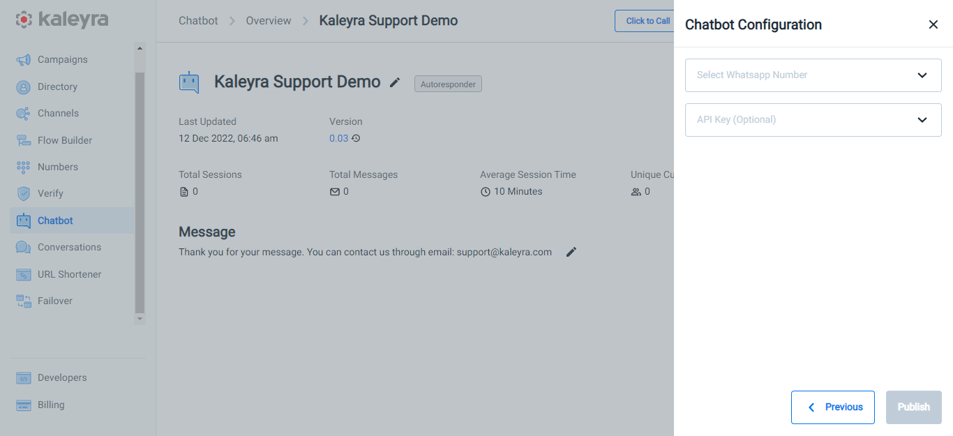Edit the chatbot name with pencil icon
The width and height of the screenshot is (953, 436).
395,82
